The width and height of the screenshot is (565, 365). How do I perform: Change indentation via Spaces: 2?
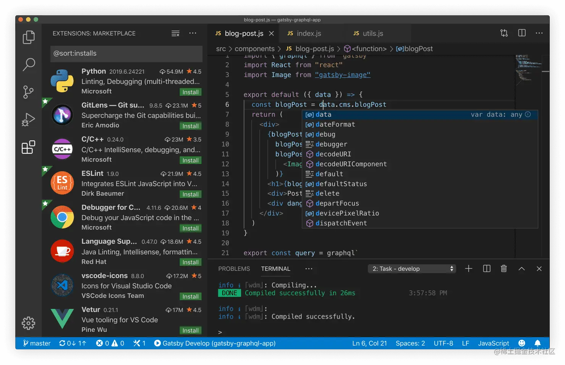click(x=410, y=343)
